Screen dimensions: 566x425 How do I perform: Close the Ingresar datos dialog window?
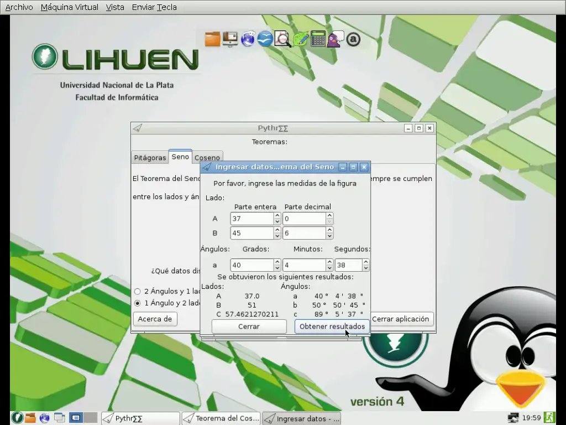(x=364, y=167)
